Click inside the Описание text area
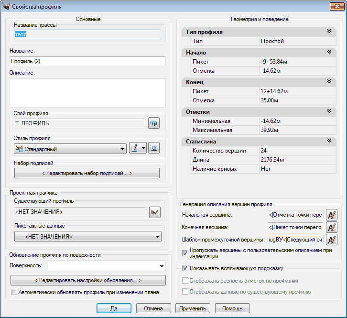Viewport: 347px width, 318px height. [87, 89]
